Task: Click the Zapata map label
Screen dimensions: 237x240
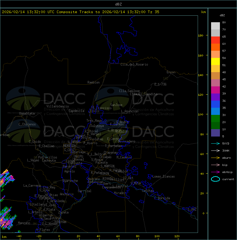Action: (x=63, y=212)
